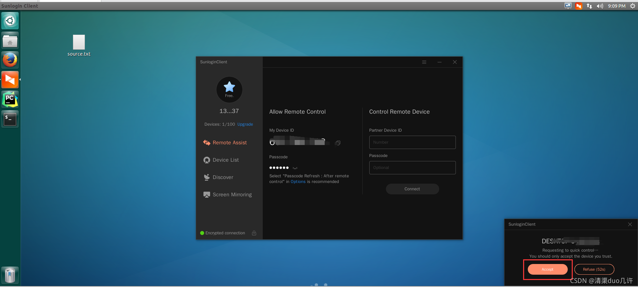Click the Discover satellite dish icon
This screenshot has width=638, height=287.
click(207, 177)
